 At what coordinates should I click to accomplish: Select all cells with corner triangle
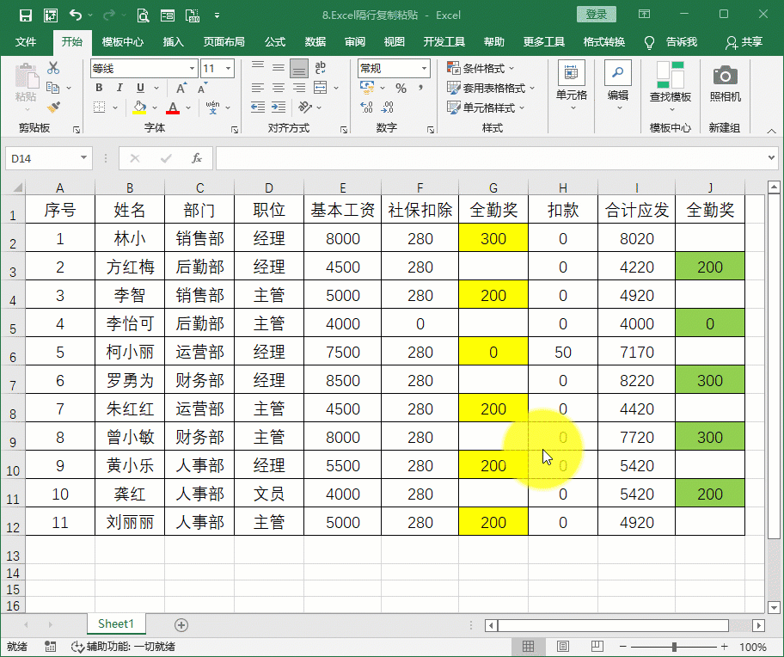pos(17,188)
